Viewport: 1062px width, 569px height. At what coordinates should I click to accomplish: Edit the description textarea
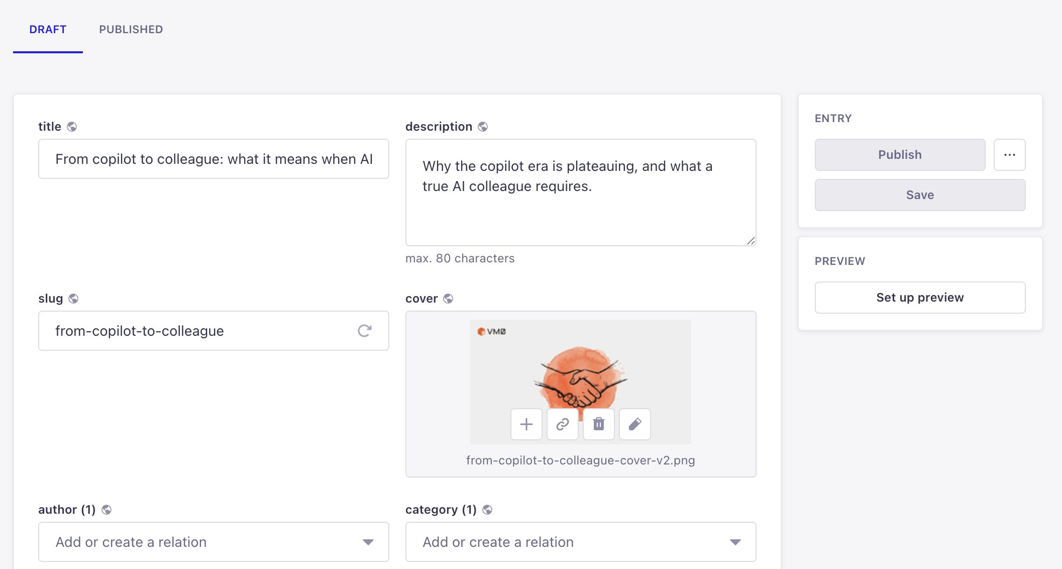click(x=581, y=193)
